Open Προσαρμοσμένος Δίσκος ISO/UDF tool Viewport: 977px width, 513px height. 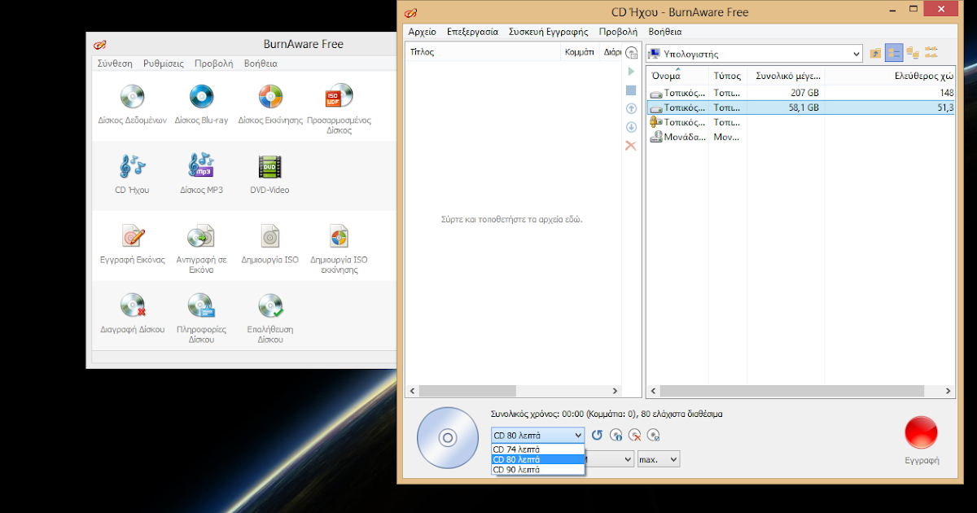339,109
